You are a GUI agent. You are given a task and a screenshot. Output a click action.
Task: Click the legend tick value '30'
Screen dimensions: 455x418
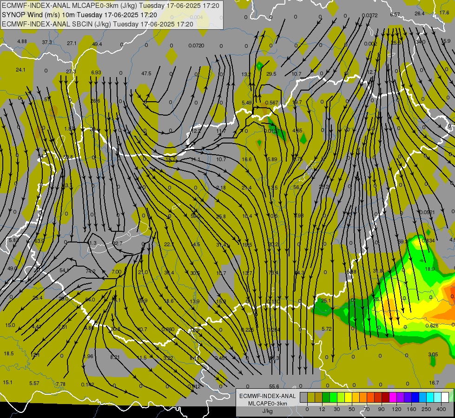tap(337, 409)
